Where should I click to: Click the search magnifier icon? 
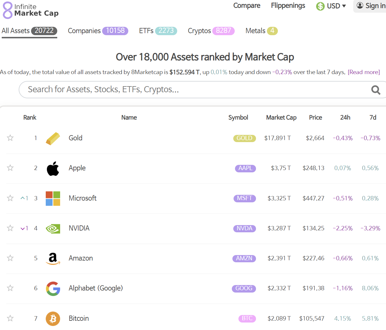tap(376, 90)
